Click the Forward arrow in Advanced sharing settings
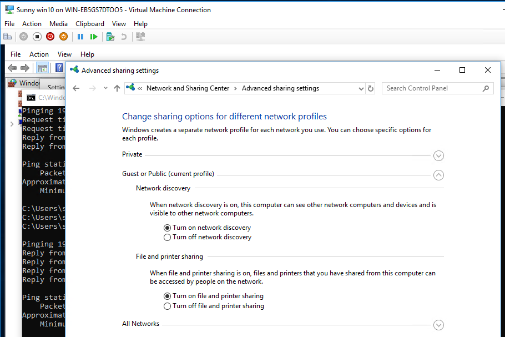This screenshot has width=505, height=337. click(x=93, y=88)
